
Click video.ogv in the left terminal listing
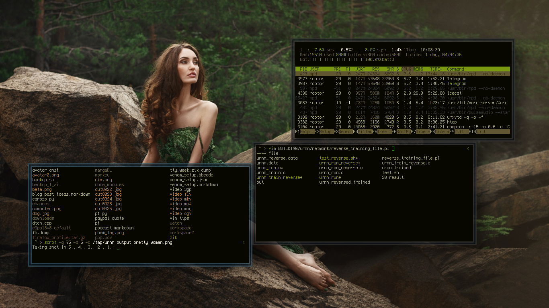[x=180, y=213]
